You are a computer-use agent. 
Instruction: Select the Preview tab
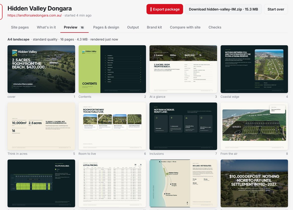click(x=74, y=27)
